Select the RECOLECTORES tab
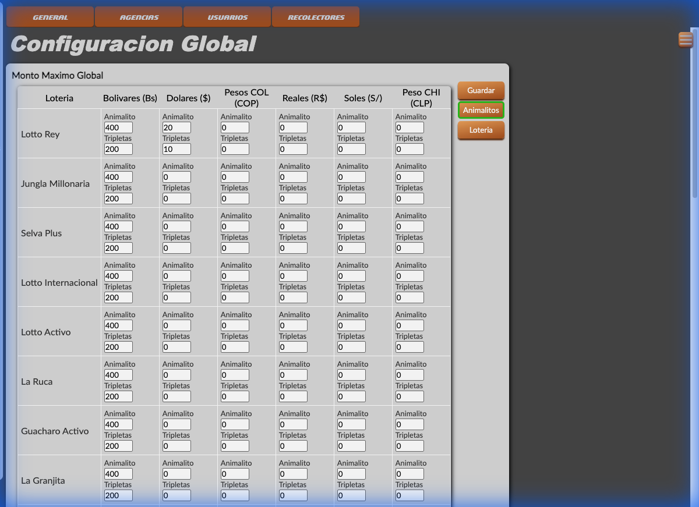This screenshot has height=507, width=699. click(x=315, y=16)
